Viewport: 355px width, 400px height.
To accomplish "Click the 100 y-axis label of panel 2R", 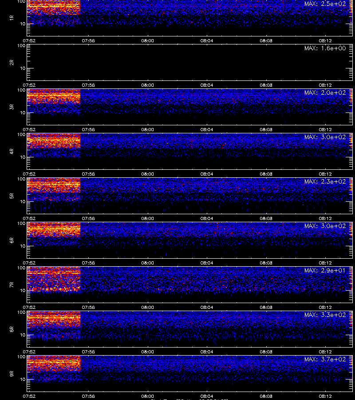I will pyautogui.click(x=21, y=46).
